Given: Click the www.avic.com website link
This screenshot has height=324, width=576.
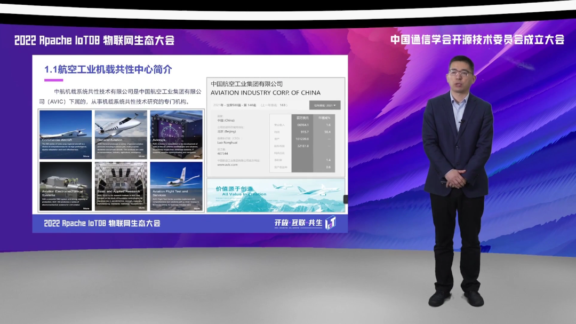Looking at the screenshot, I should [x=227, y=165].
